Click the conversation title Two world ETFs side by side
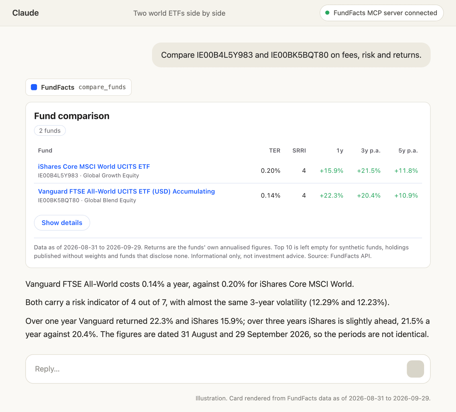 click(x=180, y=13)
